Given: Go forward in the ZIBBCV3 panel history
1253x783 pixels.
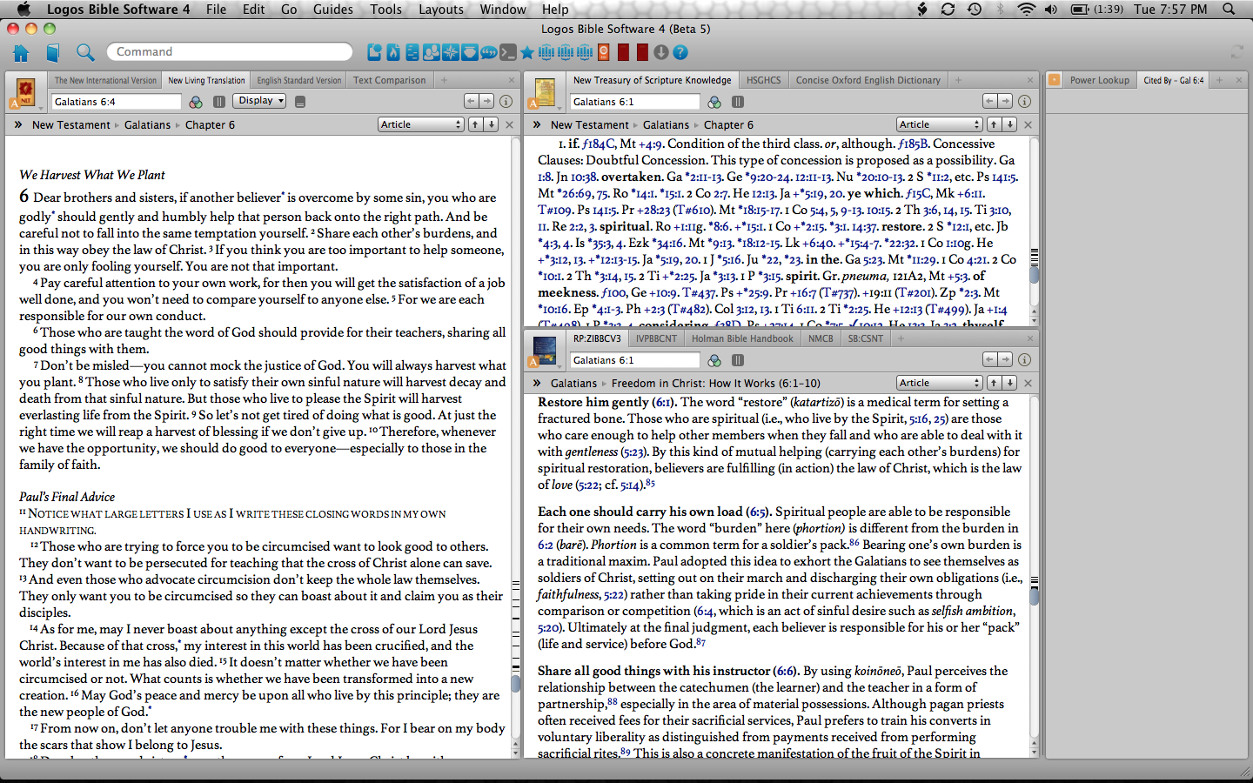Looking at the screenshot, I should (x=1006, y=359).
